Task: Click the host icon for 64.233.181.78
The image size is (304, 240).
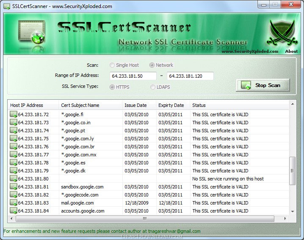Action: (x=14, y=163)
